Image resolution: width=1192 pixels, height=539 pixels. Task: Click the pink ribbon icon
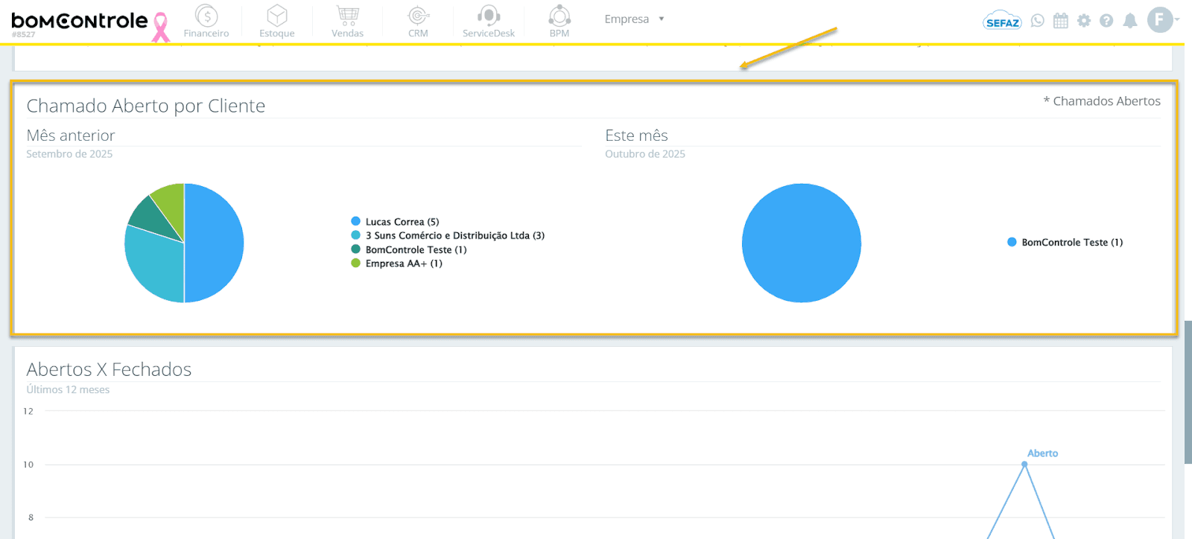161,28
